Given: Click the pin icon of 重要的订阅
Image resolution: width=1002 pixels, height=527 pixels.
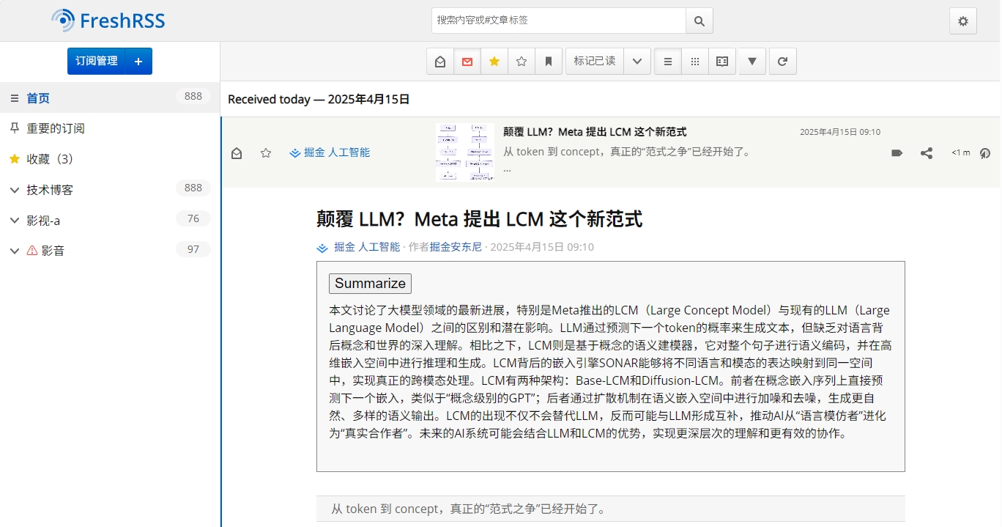Looking at the screenshot, I should pyautogui.click(x=14, y=128).
